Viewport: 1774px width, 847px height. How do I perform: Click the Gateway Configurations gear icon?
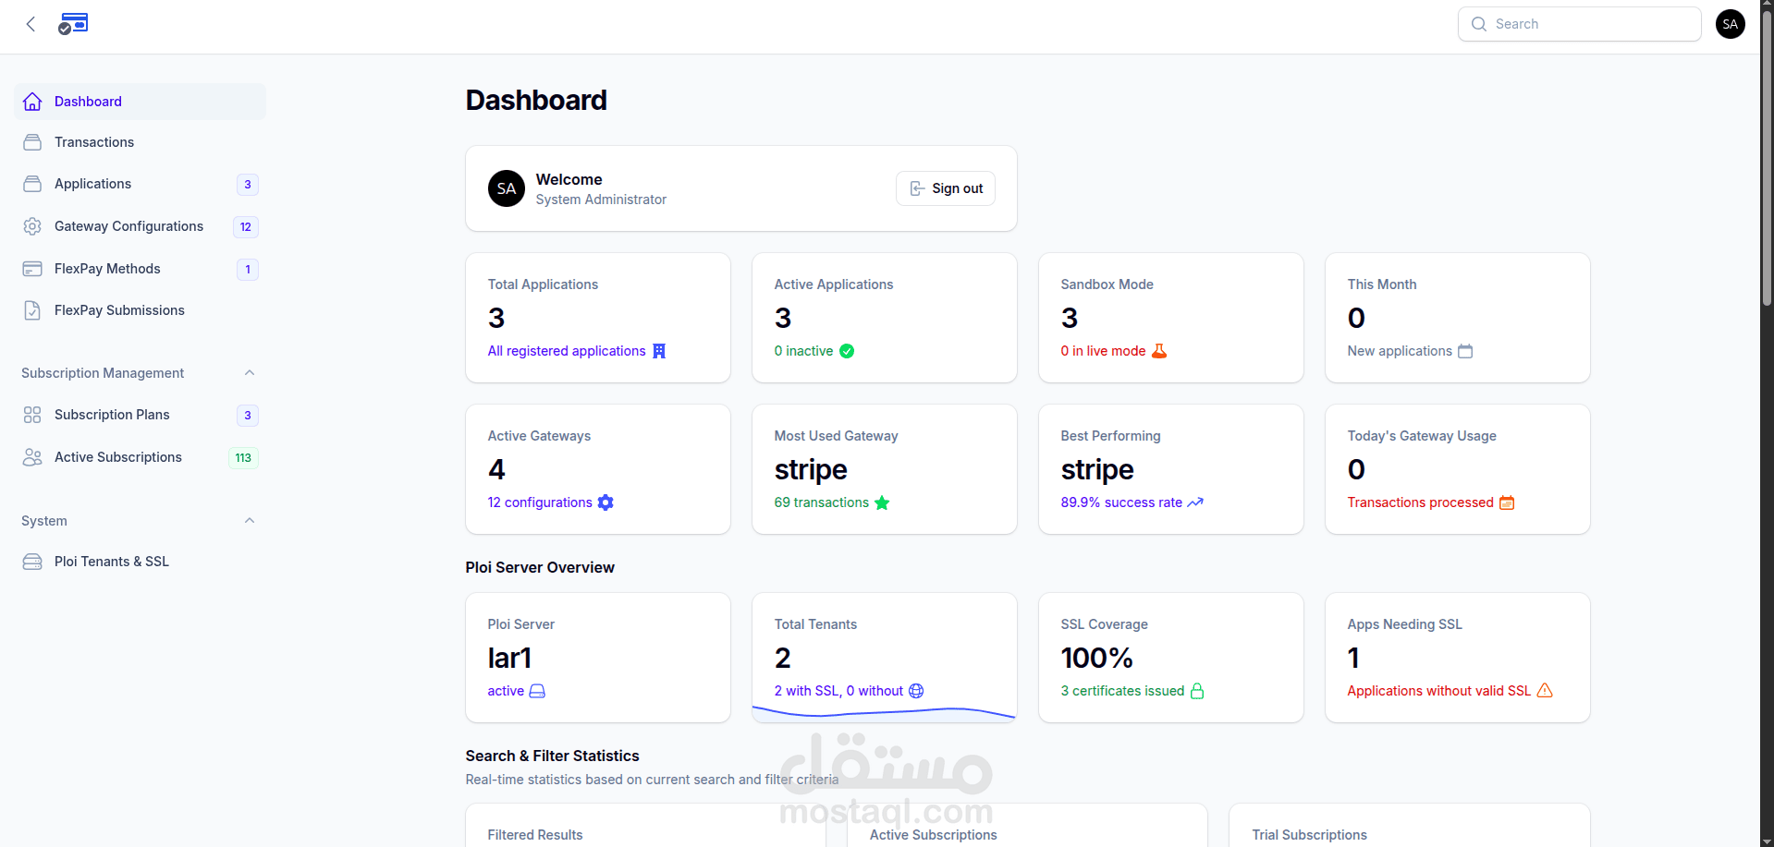click(x=32, y=226)
